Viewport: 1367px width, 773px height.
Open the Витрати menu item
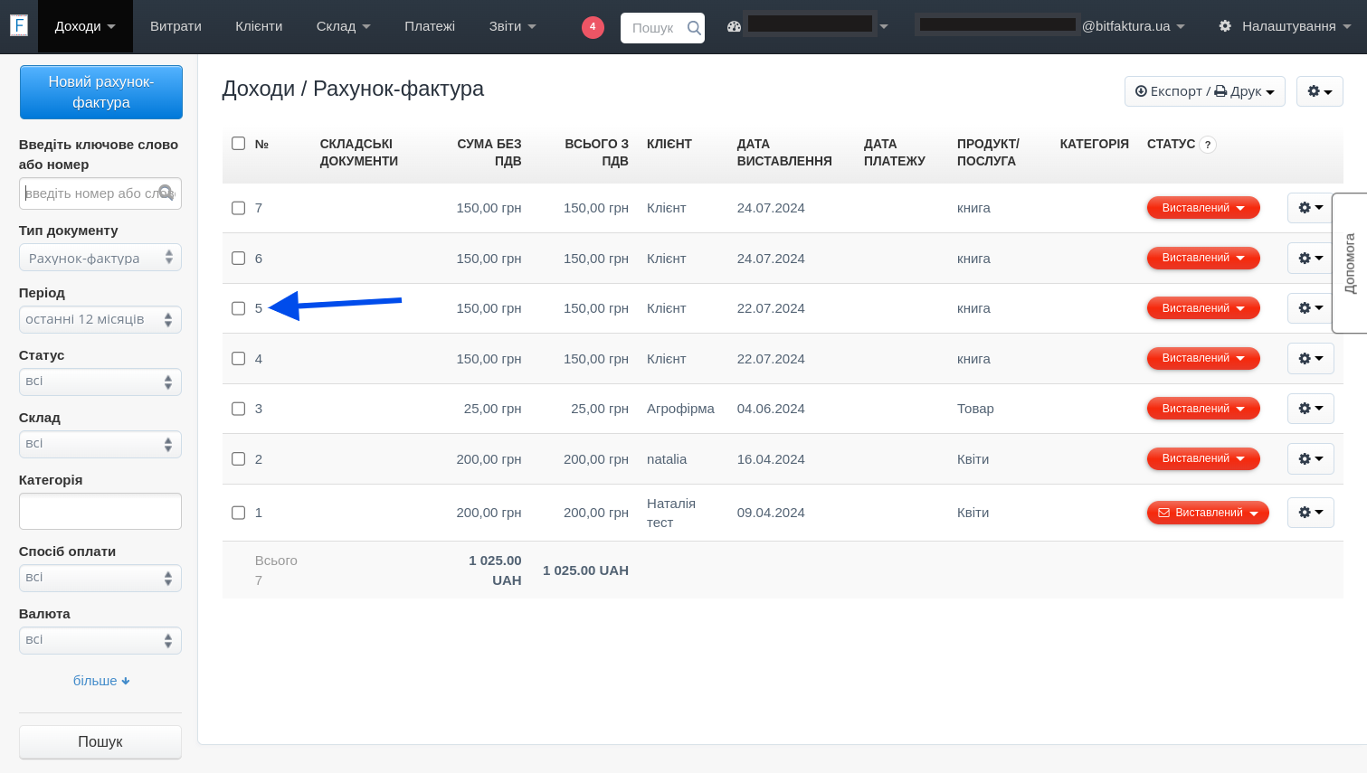tap(176, 26)
